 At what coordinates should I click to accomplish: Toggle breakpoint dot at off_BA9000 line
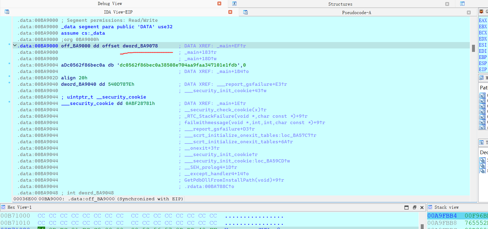[x=9, y=44]
